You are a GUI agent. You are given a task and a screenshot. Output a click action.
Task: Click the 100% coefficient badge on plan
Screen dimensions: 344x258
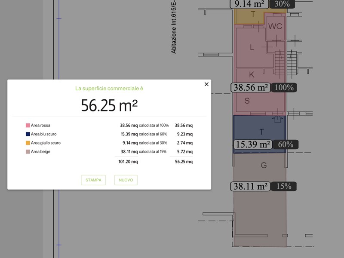[x=284, y=88]
